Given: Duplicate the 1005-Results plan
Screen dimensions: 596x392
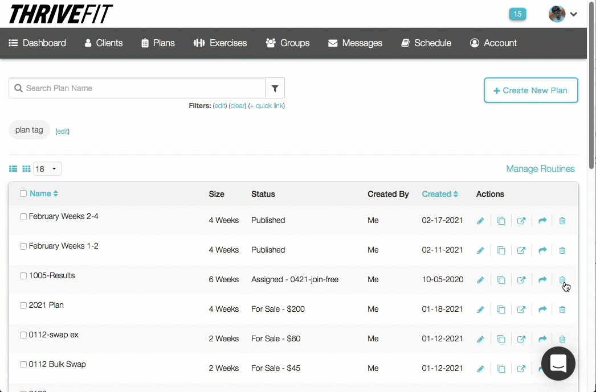Looking at the screenshot, I should pos(501,280).
